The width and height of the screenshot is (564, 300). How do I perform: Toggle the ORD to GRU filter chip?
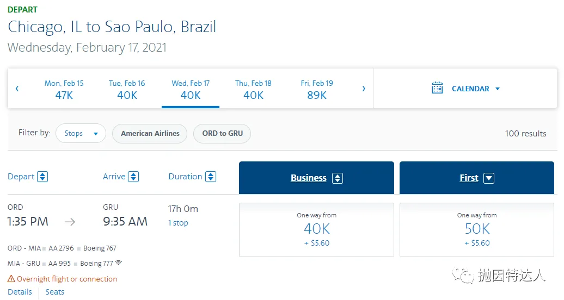(222, 133)
